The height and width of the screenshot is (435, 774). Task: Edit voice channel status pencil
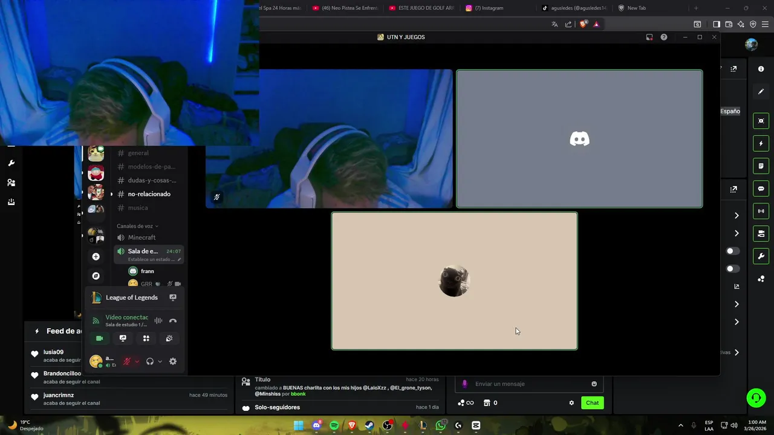coord(179,259)
